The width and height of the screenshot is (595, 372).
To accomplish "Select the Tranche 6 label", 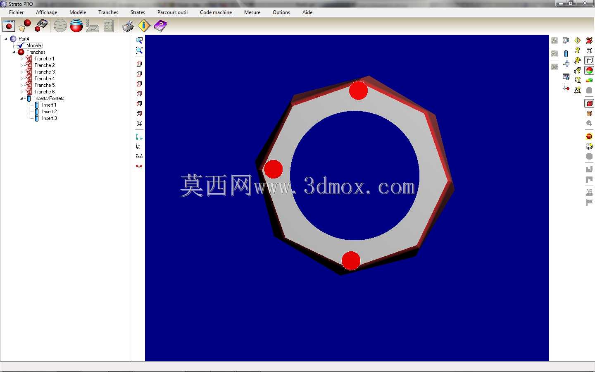I will pos(44,92).
